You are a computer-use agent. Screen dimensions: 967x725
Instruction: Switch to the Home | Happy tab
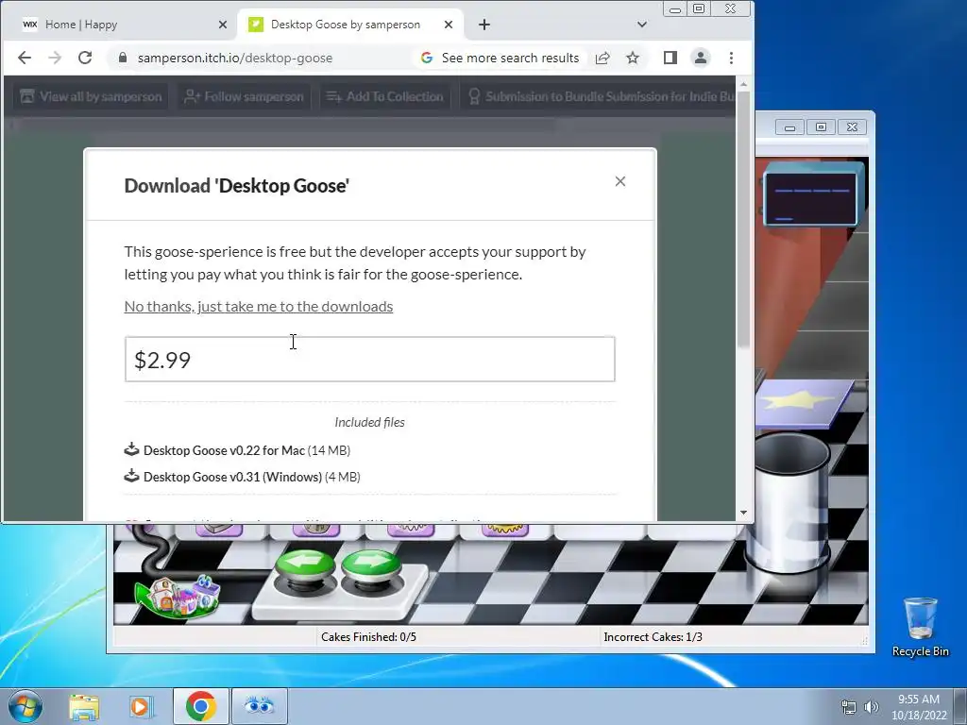point(120,25)
